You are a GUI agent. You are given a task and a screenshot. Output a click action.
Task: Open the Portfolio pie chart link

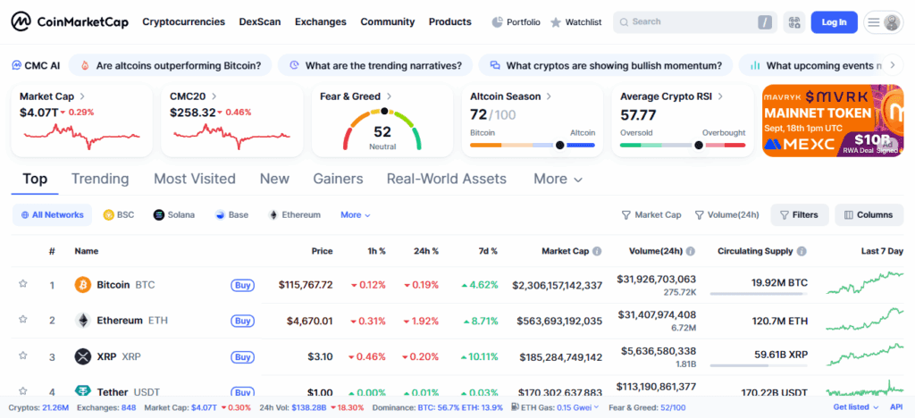516,22
